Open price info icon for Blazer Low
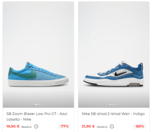 click(x=36, y=127)
